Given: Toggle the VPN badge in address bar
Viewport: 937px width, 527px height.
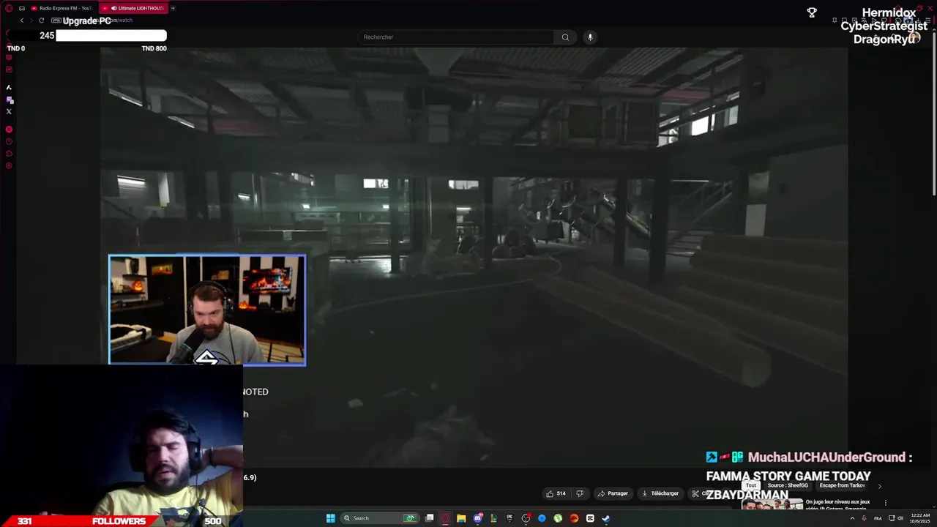Looking at the screenshot, I should point(56,20).
